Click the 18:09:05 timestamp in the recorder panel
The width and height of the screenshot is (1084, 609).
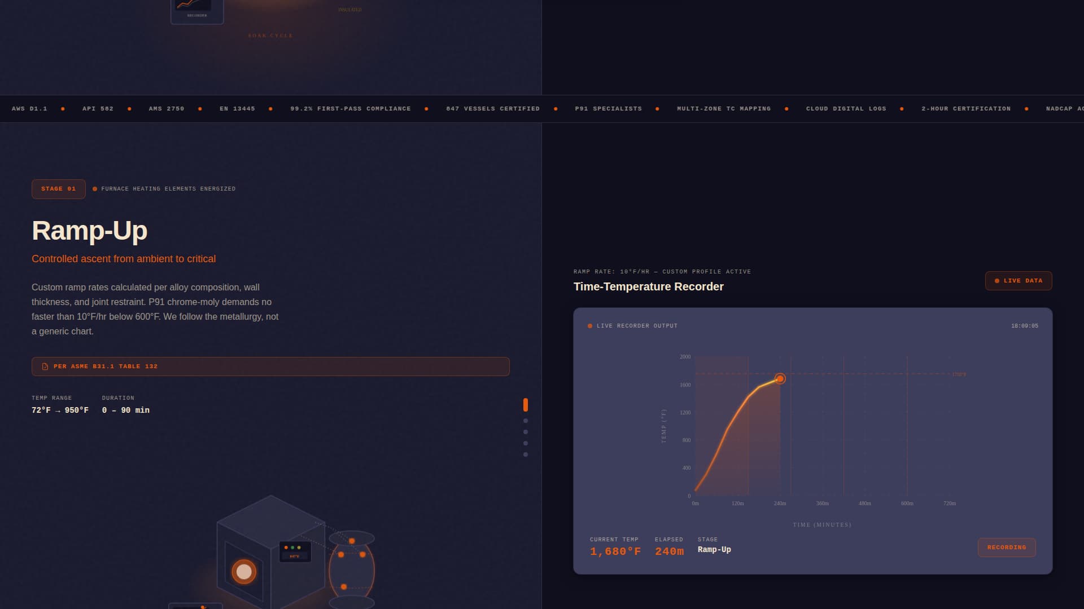click(x=1025, y=325)
